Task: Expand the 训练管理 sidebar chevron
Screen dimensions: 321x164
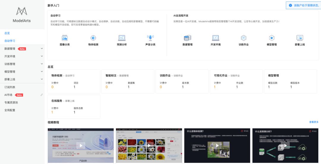Action: coord(42,64)
